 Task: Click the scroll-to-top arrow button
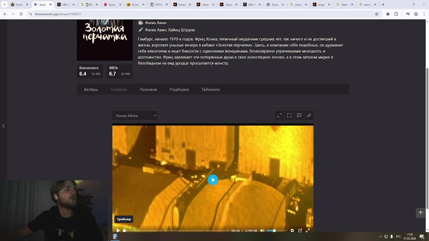(x=421, y=213)
